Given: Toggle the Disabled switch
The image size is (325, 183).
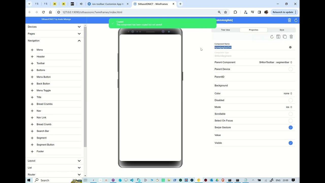Looking at the screenshot, I should [290, 100].
